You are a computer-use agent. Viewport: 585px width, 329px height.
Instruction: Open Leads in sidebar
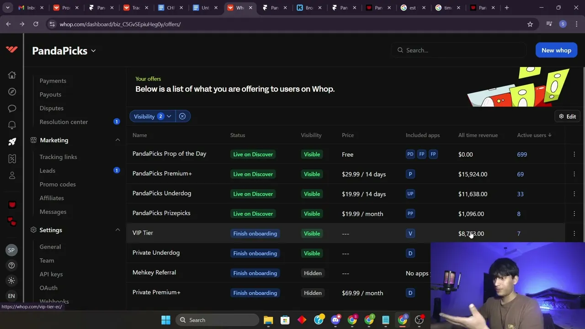click(x=47, y=170)
